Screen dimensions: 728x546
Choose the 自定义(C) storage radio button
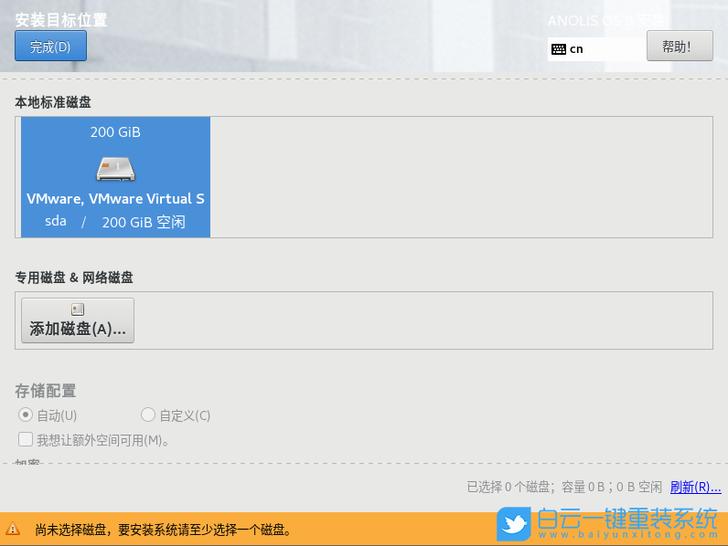pyautogui.click(x=148, y=415)
